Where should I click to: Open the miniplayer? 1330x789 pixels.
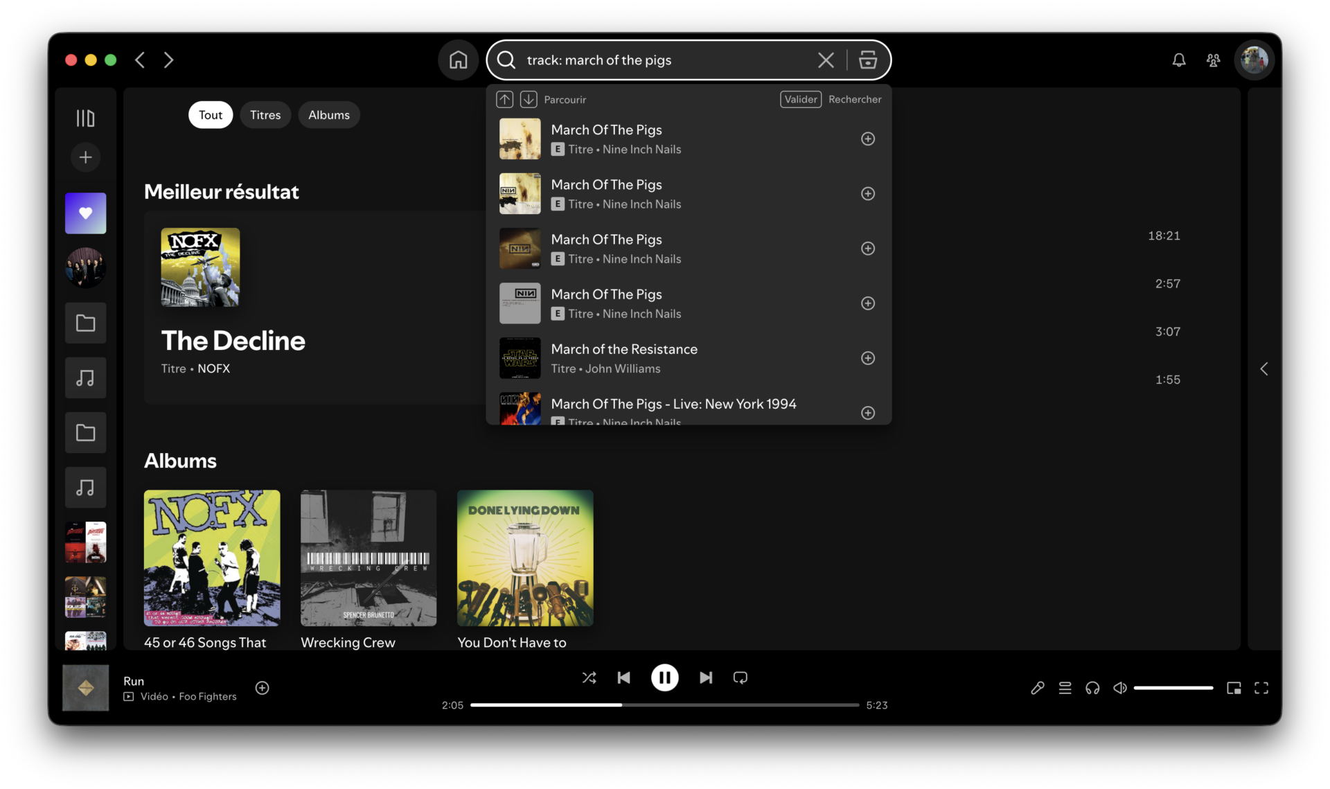pos(1234,689)
